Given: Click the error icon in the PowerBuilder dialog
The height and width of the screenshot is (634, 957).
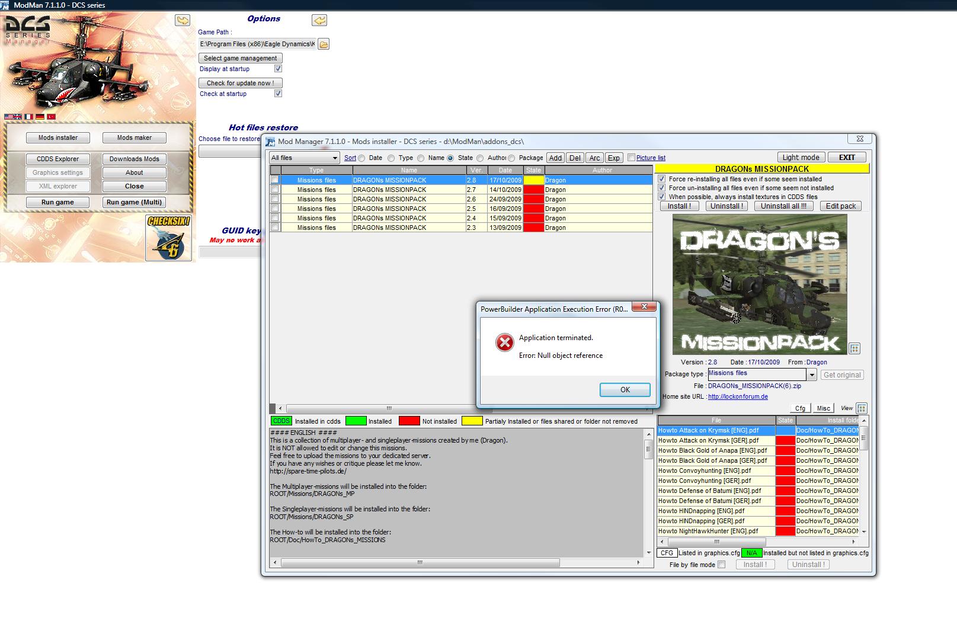Looking at the screenshot, I should coord(504,342).
